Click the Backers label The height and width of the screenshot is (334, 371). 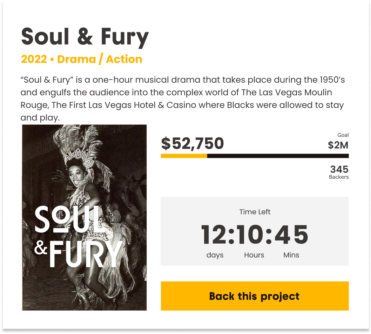point(339,177)
